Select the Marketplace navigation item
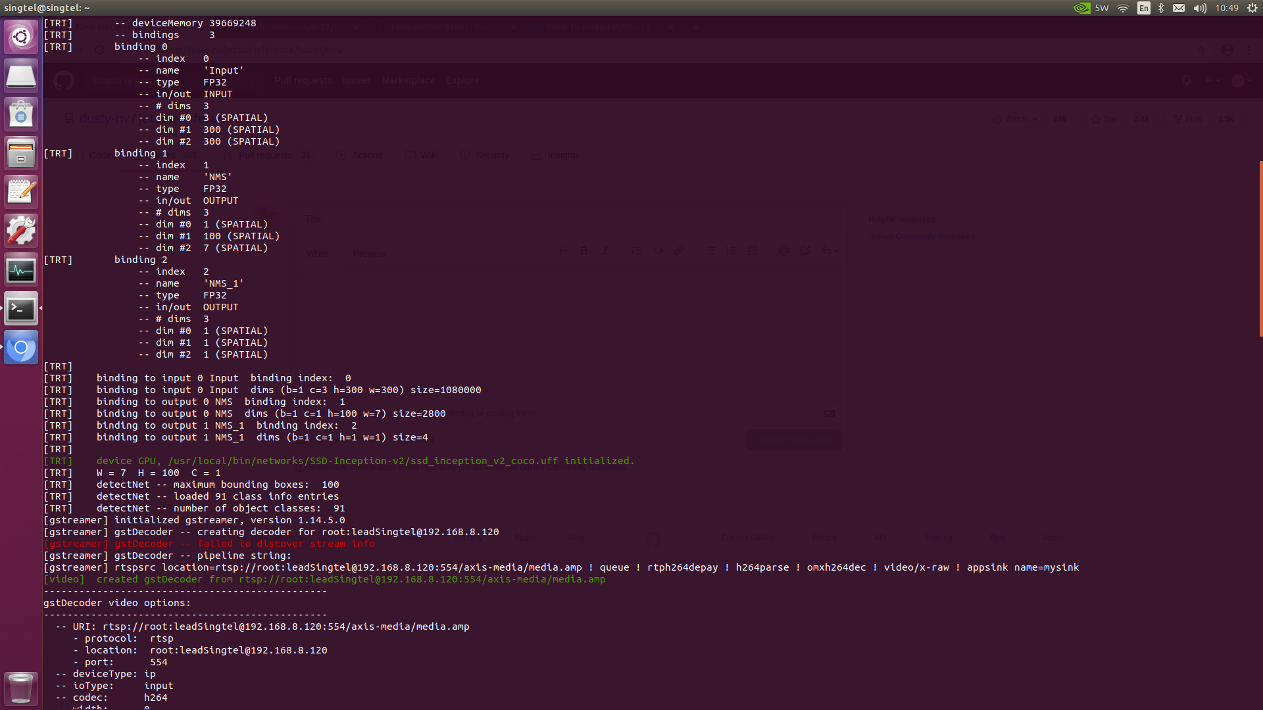 click(x=408, y=80)
